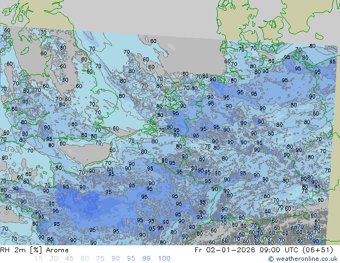This screenshot has width=340, height=263.
Task: Click legend scale value "15"
Action: tap(38, 259)
